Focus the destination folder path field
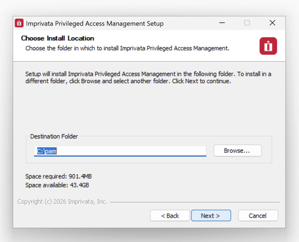This screenshot has height=242, width=299. (128, 151)
